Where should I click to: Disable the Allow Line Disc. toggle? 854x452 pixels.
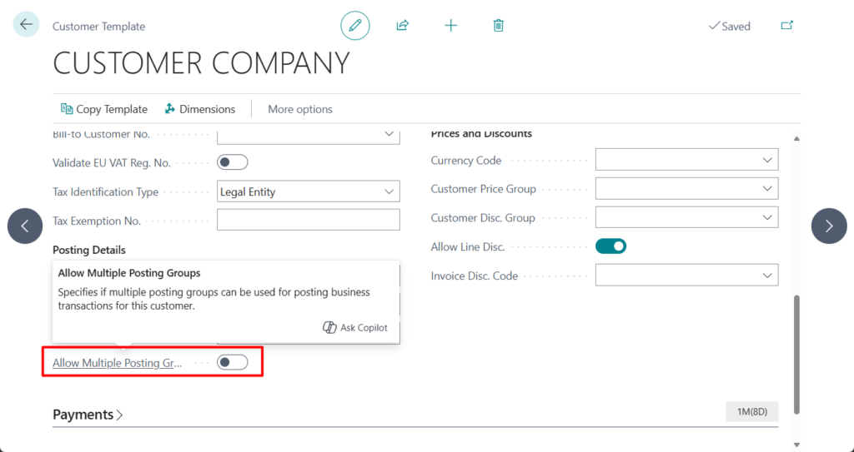[x=610, y=246]
